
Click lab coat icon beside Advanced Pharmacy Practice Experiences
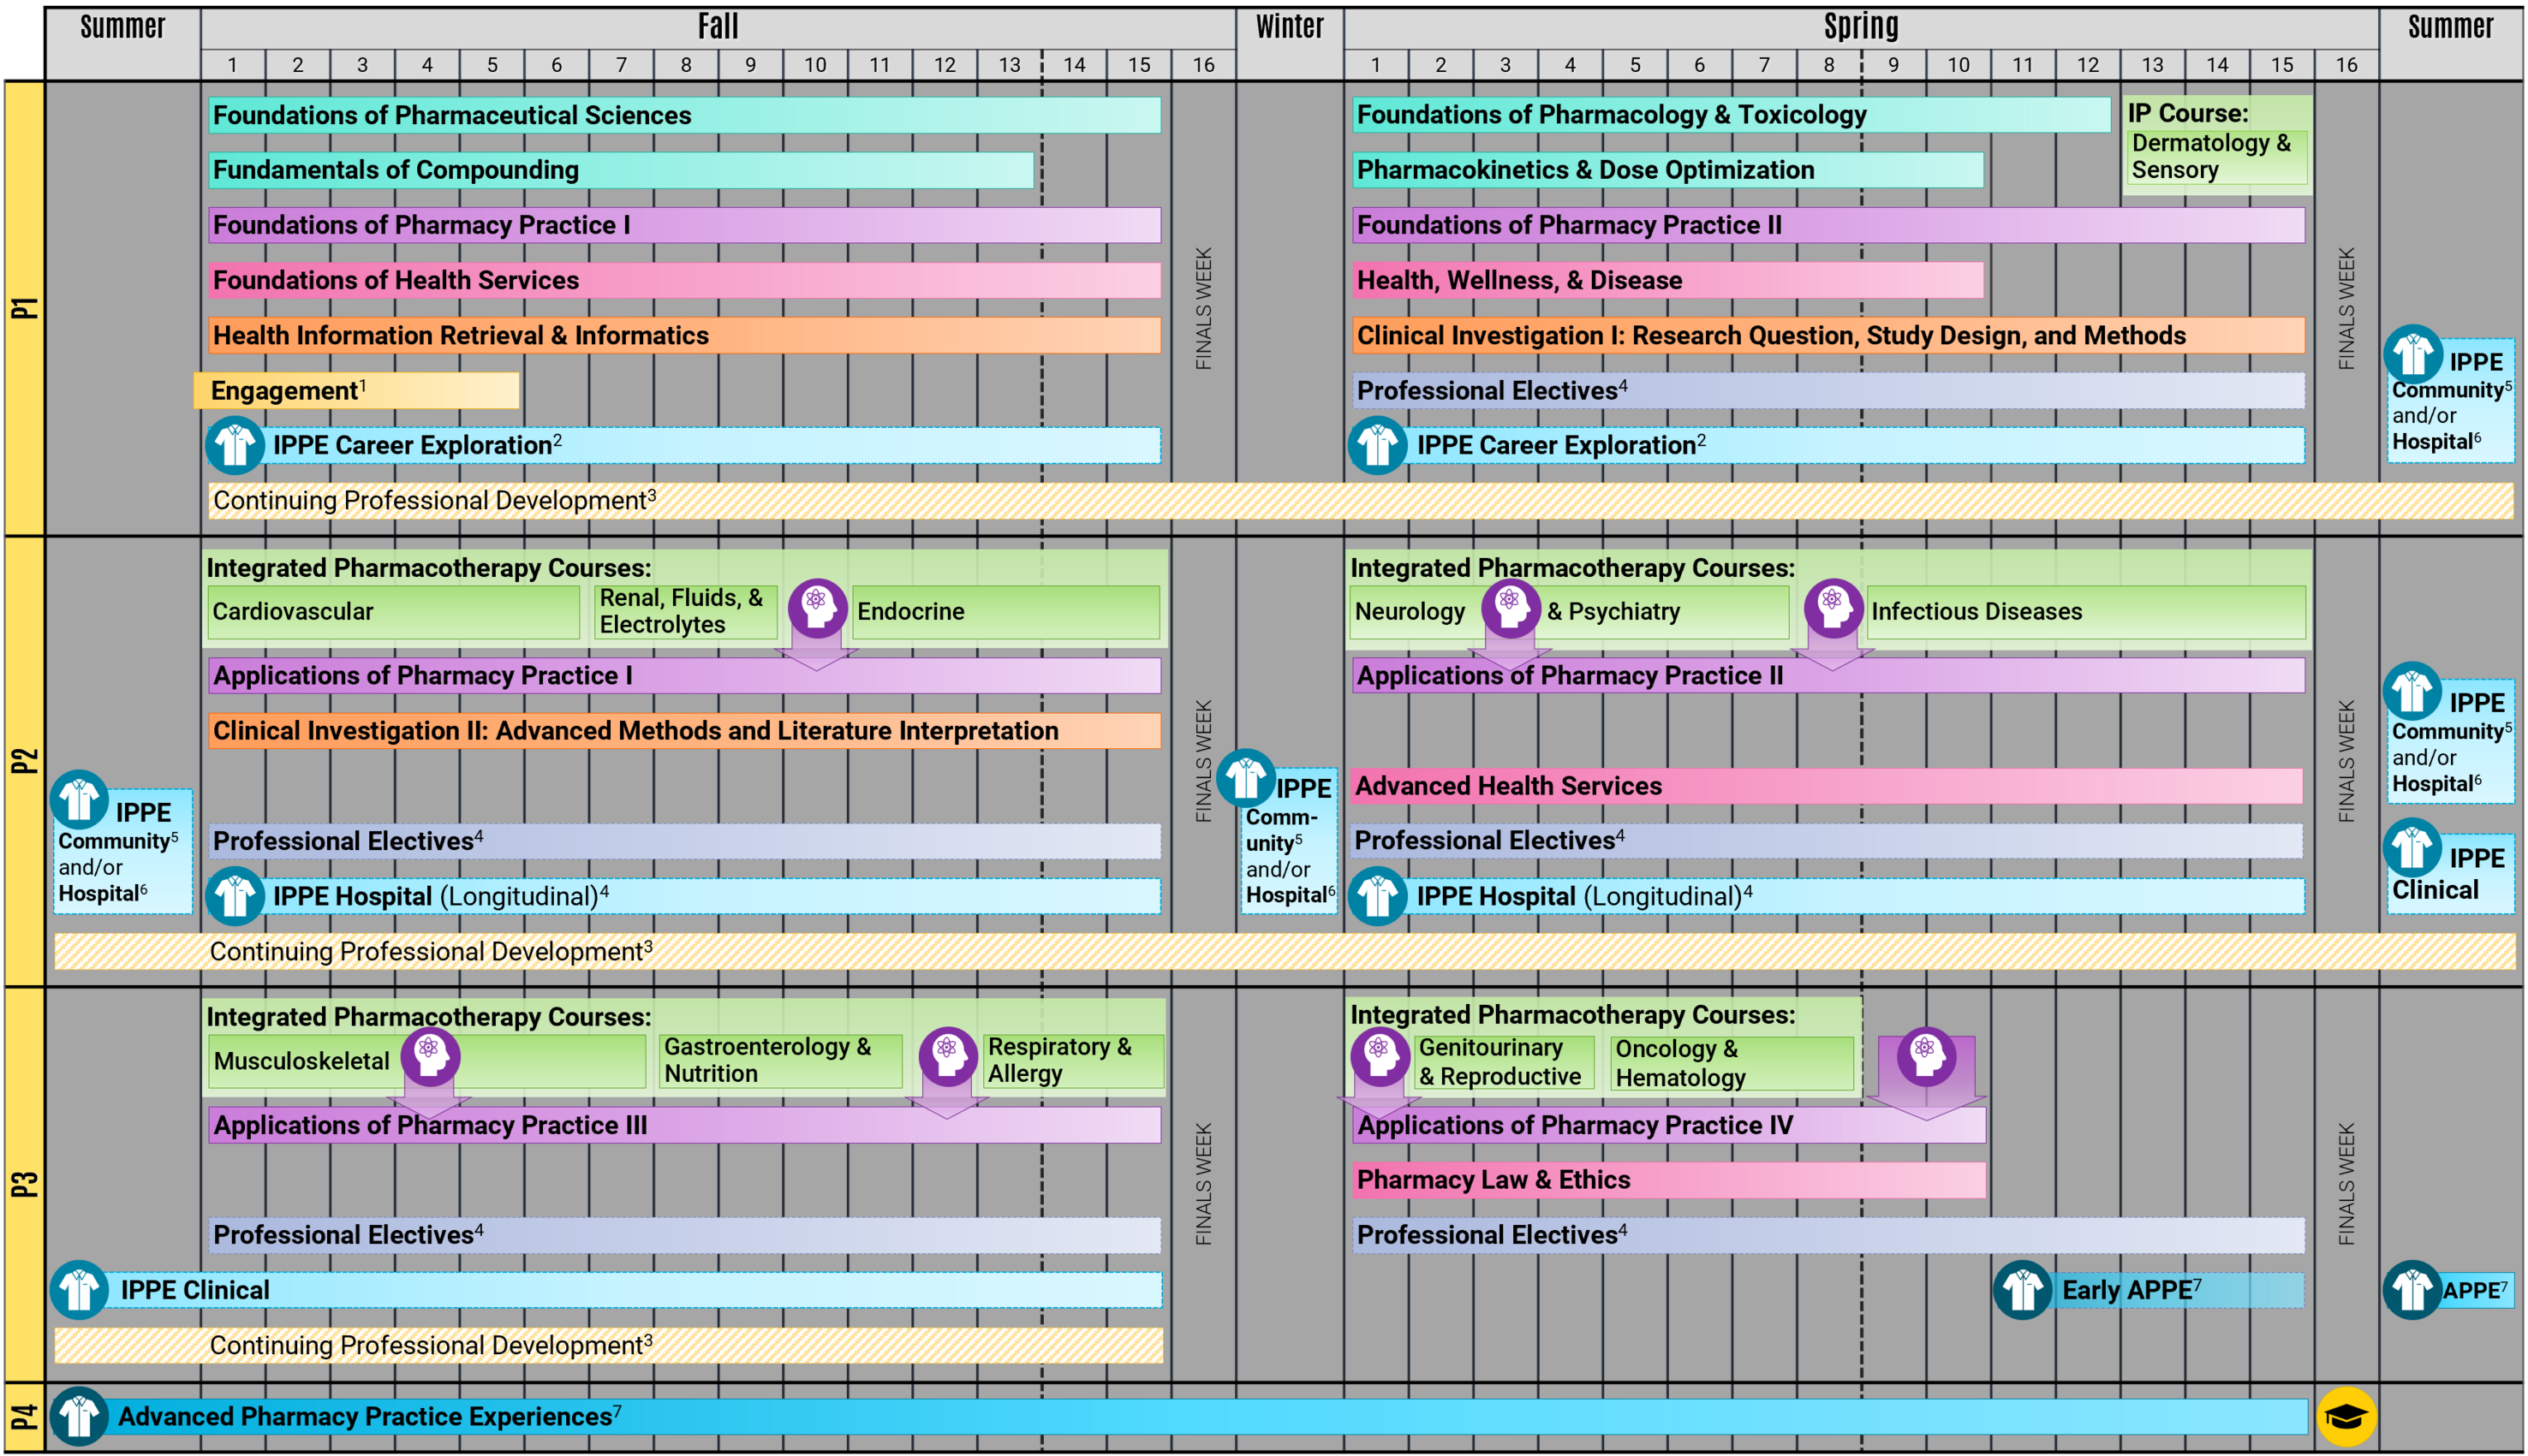point(79,1416)
